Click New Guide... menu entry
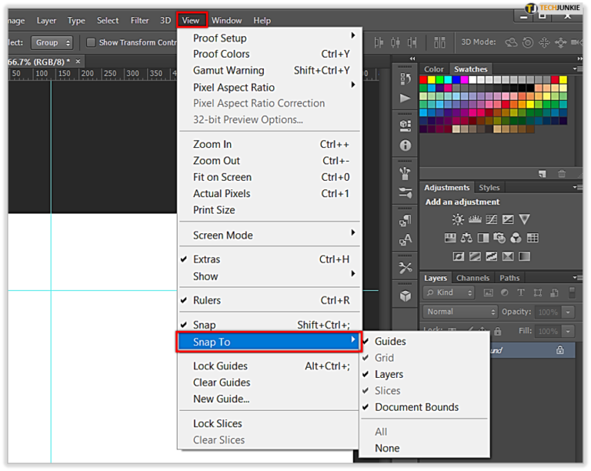 [269, 399]
